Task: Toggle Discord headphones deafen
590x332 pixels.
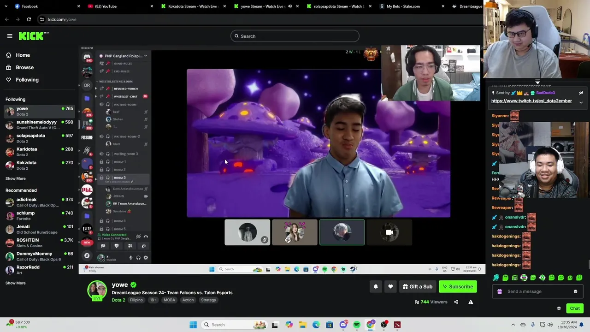Action: (138, 258)
